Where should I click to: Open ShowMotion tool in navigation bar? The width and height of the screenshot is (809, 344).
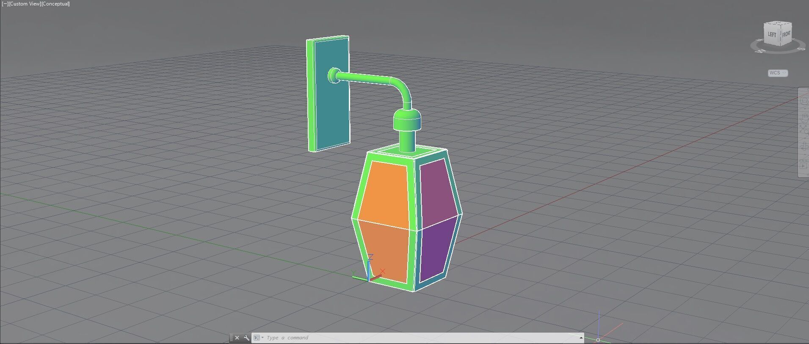(804, 165)
